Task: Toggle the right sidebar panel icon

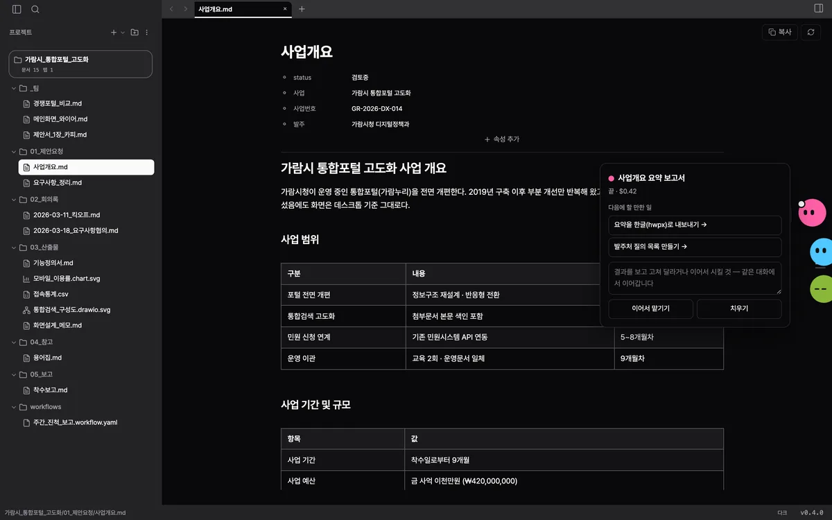Action: pyautogui.click(x=819, y=9)
